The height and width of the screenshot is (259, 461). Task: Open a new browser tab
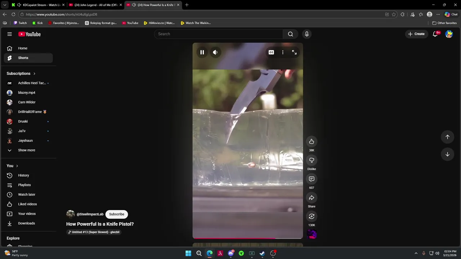(187, 5)
